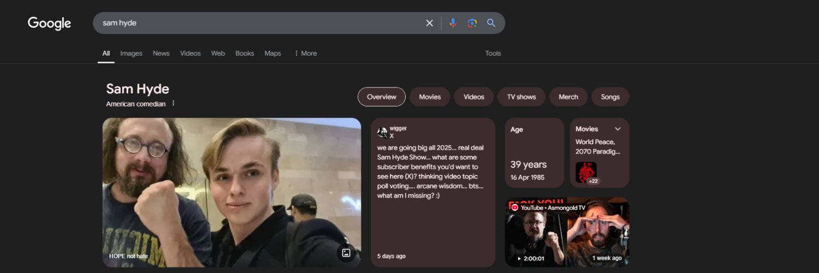Image resolution: width=819 pixels, height=273 pixels.
Task: Open the News tab
Action: (x=161, y=54)
